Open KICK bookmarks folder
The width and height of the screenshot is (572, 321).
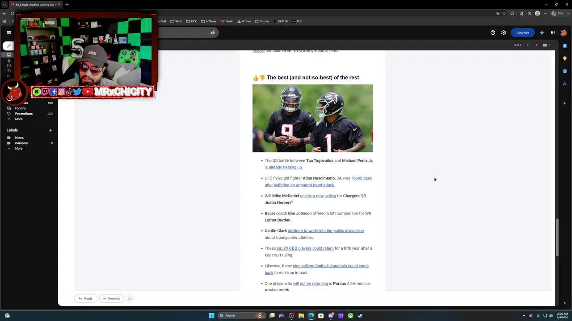click(x=191, y=21)
